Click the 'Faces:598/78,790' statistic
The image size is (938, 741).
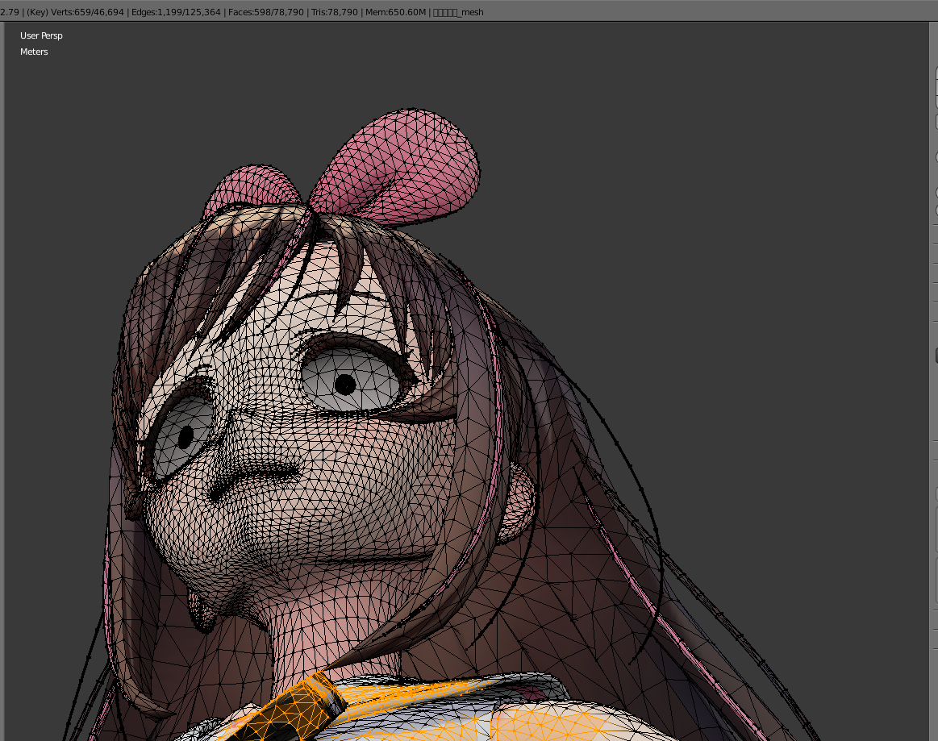[x=265, y=12]
